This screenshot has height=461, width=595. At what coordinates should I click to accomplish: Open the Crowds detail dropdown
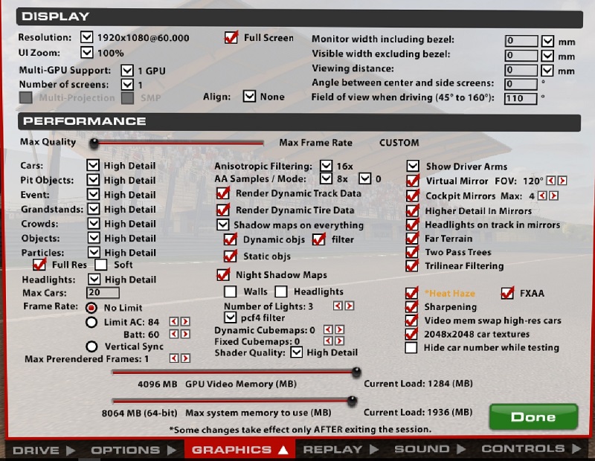(94, 224)
